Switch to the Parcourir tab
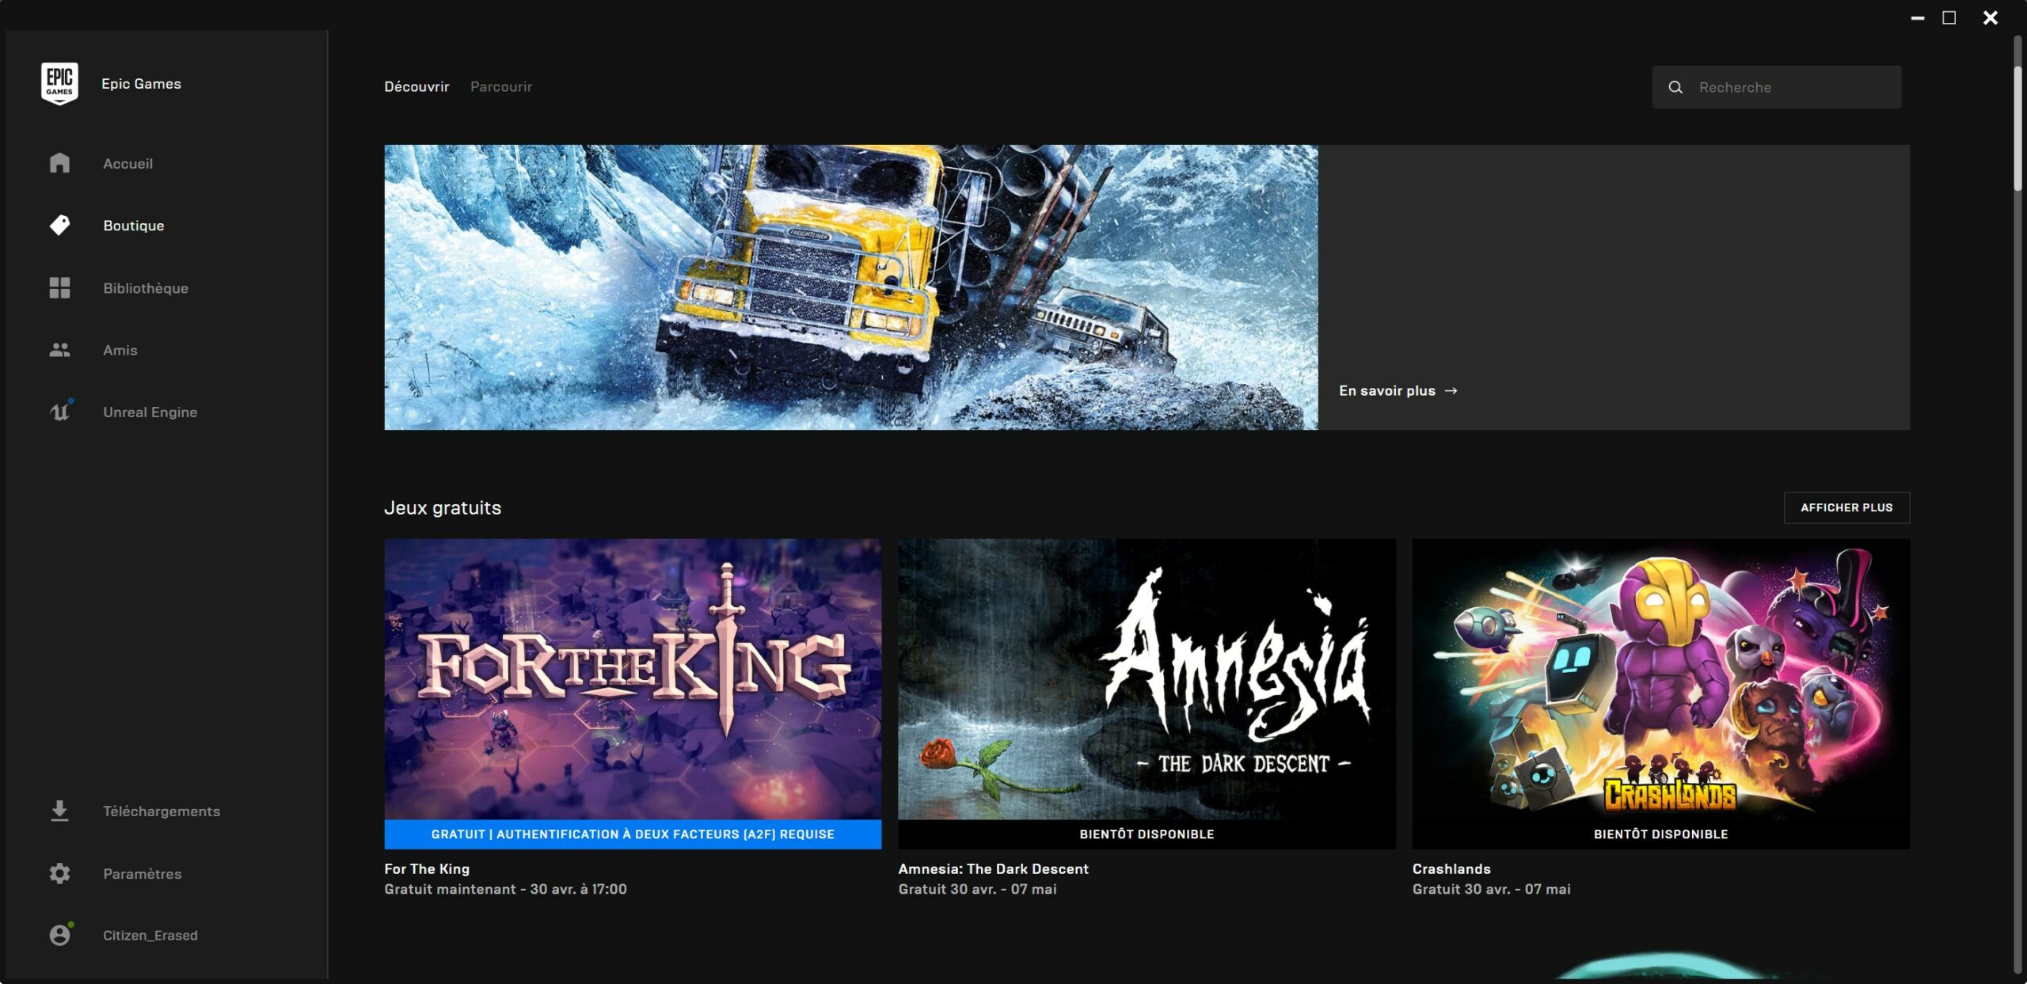This screenshot has height=984, width=2027. tap(500, 86)
